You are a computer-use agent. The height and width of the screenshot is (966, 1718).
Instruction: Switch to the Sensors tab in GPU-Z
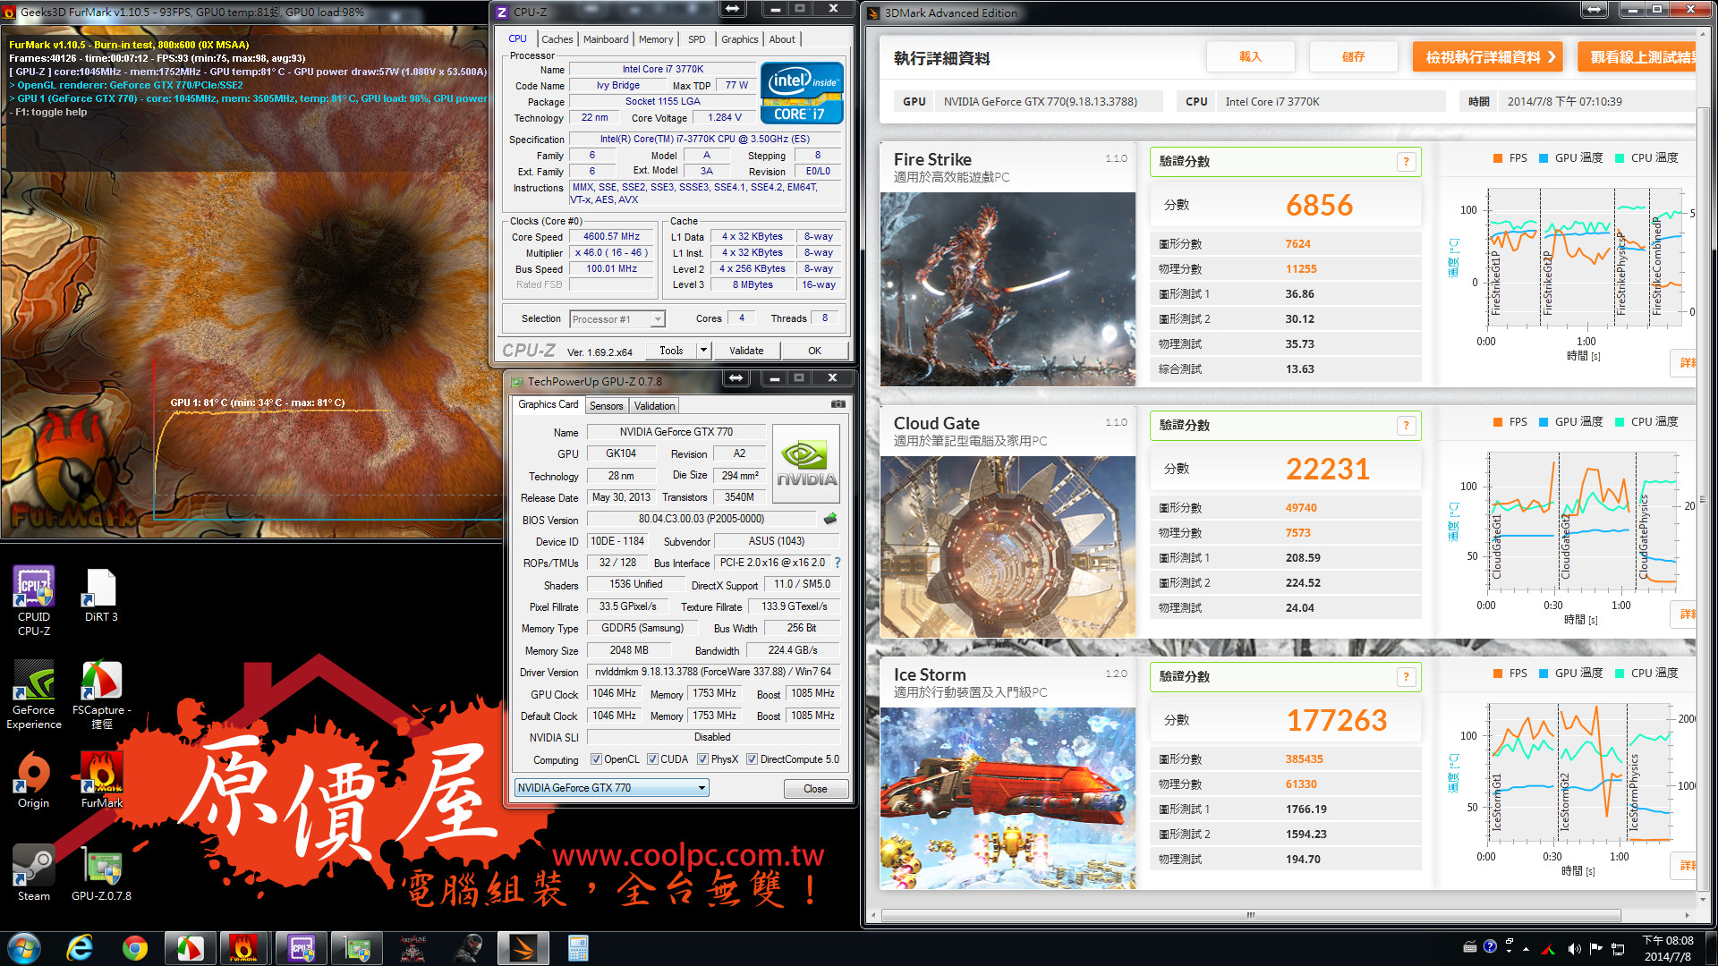(x=606, y=406)
